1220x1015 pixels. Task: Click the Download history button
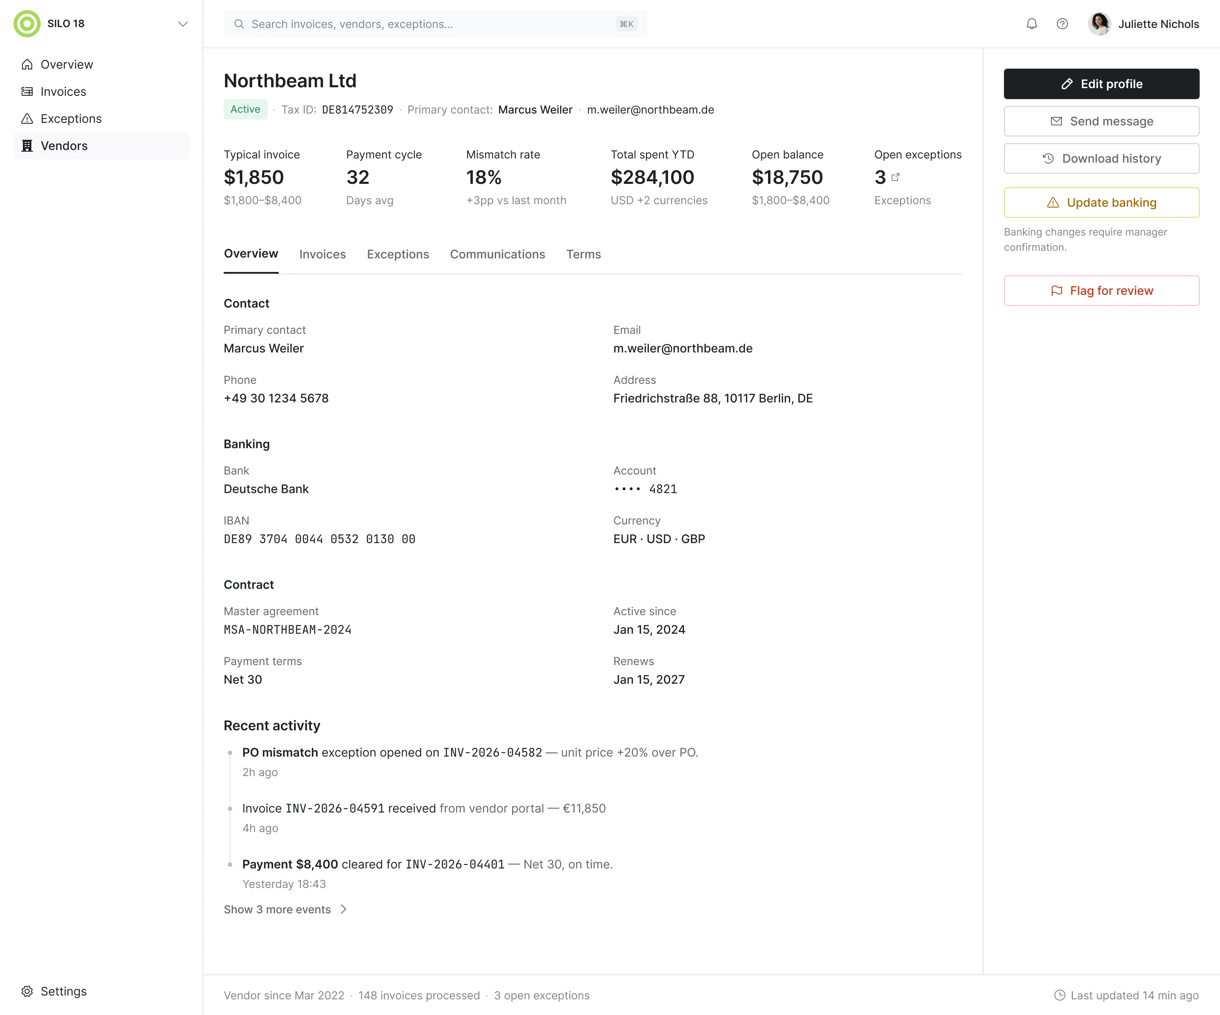1101,158
